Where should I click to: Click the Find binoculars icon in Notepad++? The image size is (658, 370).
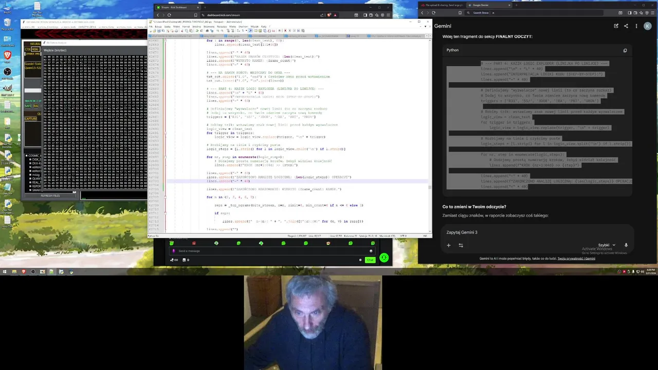coord(206,31)
